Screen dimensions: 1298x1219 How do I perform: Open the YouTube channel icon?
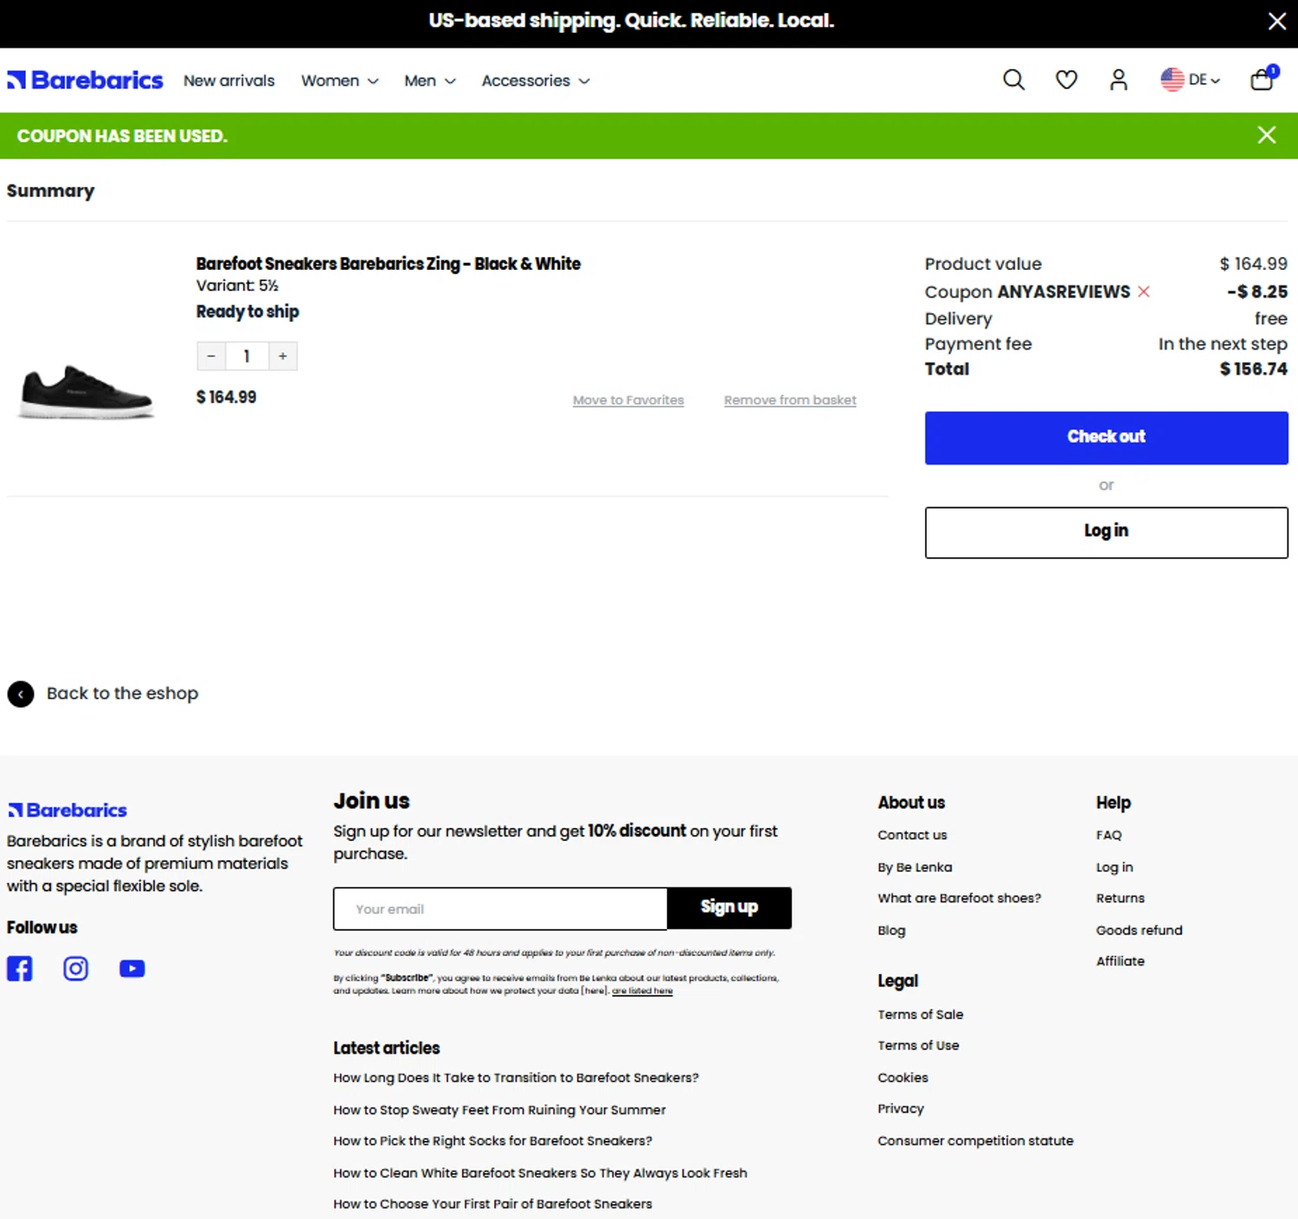click(132, 968)
